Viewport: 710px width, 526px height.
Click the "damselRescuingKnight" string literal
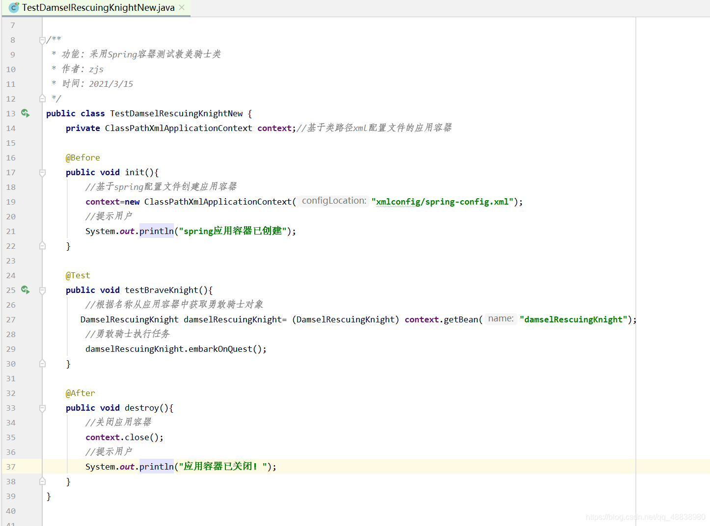(x=573, y=319)
